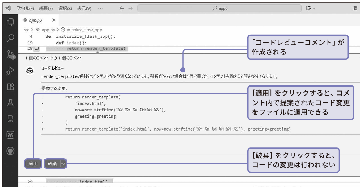The image size is (363, 190).
Task: Click line number 28 in the gutter
Action: point(30,48)
